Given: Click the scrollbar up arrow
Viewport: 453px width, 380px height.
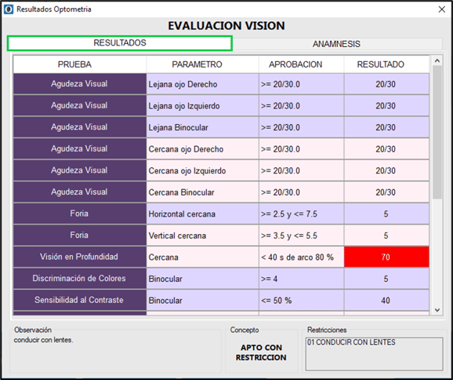Looking at the screenshot, I should click(437, 60).
